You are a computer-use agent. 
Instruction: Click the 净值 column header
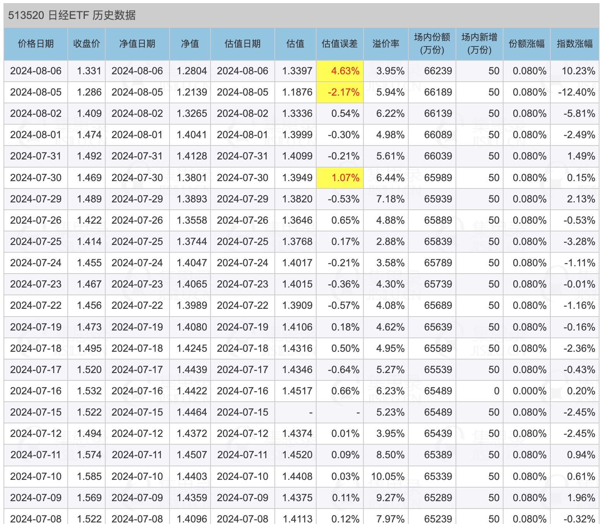click(190, 44)
